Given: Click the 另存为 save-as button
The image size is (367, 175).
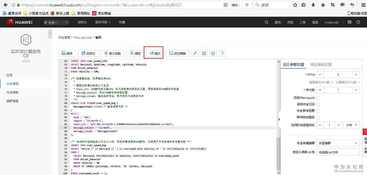Looking at the screenshot, I should (x=88, y=53).
